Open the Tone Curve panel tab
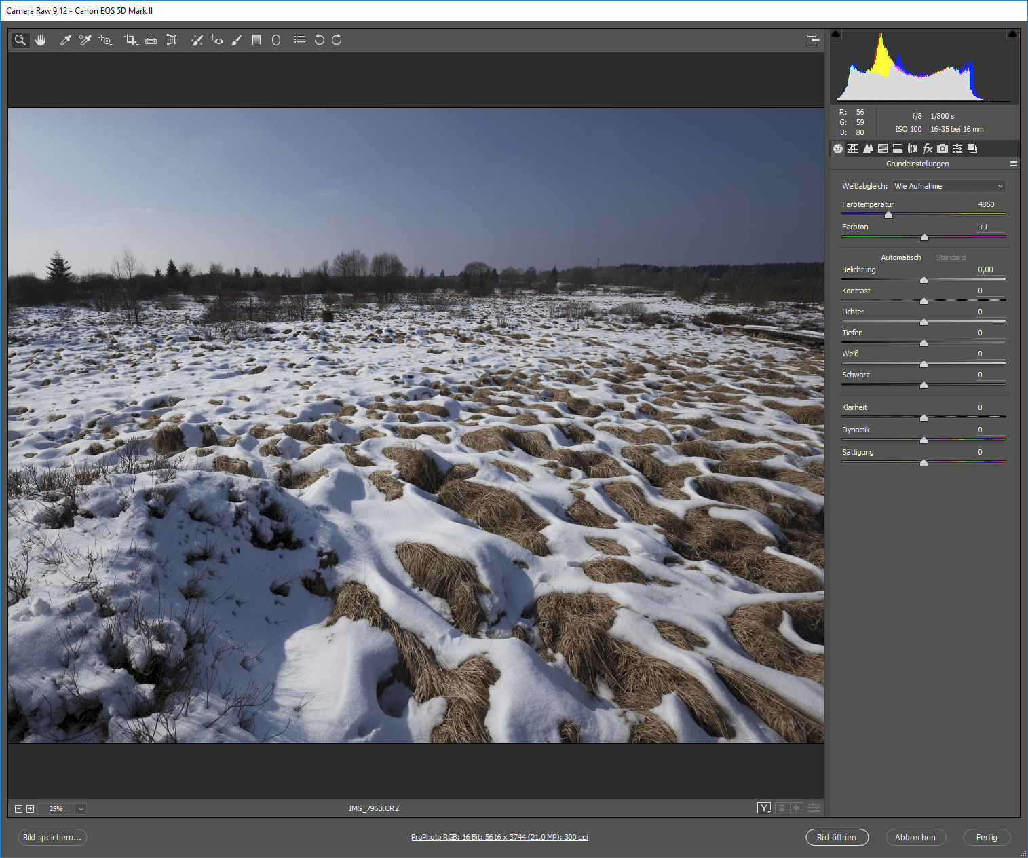 tap(853, 149)
